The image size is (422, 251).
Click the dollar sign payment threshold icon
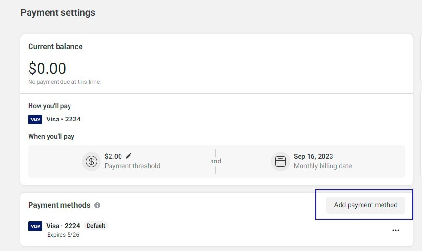tap(91, 161)
